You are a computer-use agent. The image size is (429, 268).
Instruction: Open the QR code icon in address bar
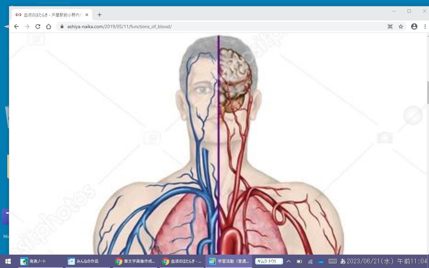390,26
